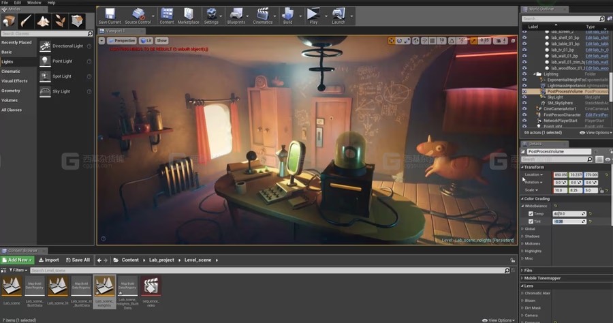Viewport: 613px width, 323px height.
Task: Click the Build toolbar icon
Action: click(287, 16)
